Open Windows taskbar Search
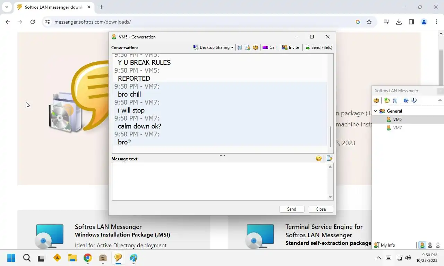444x266 pixels. click(27, 258)
